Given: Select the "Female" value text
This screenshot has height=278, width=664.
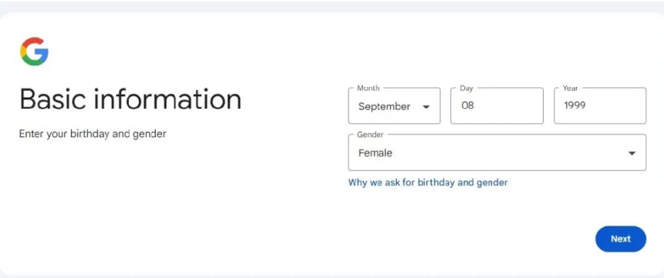Looking at the screenshot, I should point(375,153).
